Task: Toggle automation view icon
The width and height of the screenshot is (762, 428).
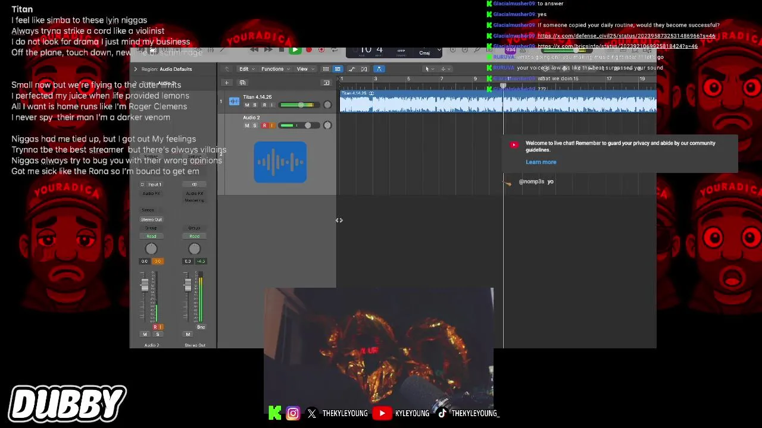Action: coord(352,69)
